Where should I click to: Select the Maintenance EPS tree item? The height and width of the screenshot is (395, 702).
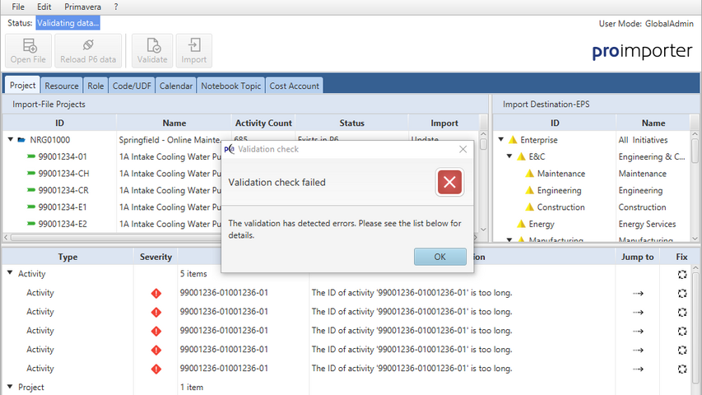pos(560,174)
